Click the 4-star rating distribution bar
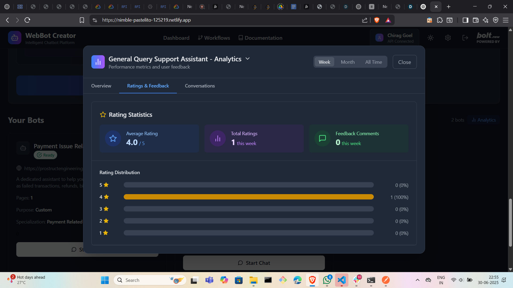Viewport: 513px width, 288px height. tap(248, 197)
